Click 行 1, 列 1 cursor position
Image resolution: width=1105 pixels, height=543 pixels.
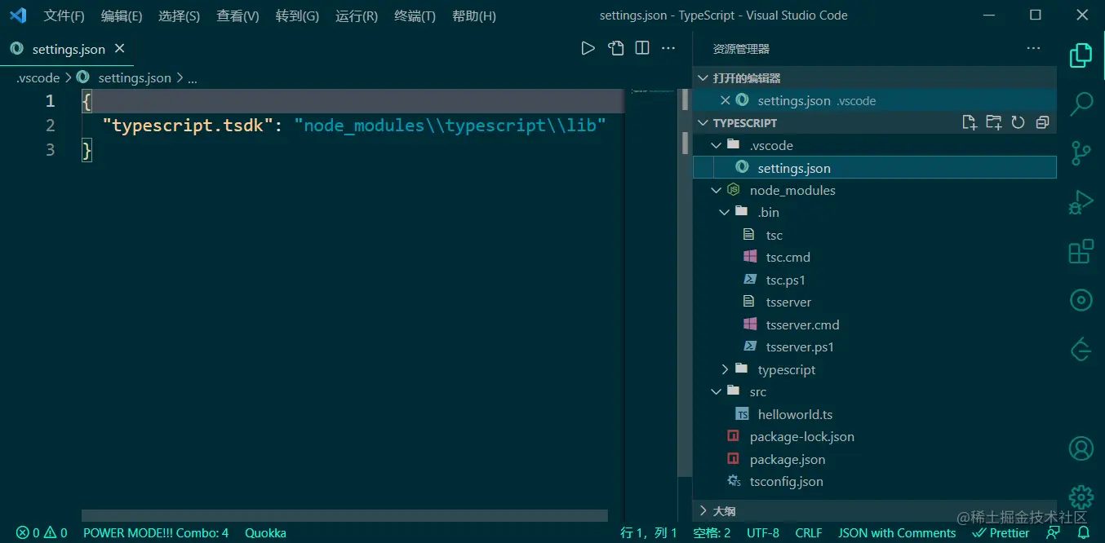click(649, 532)
